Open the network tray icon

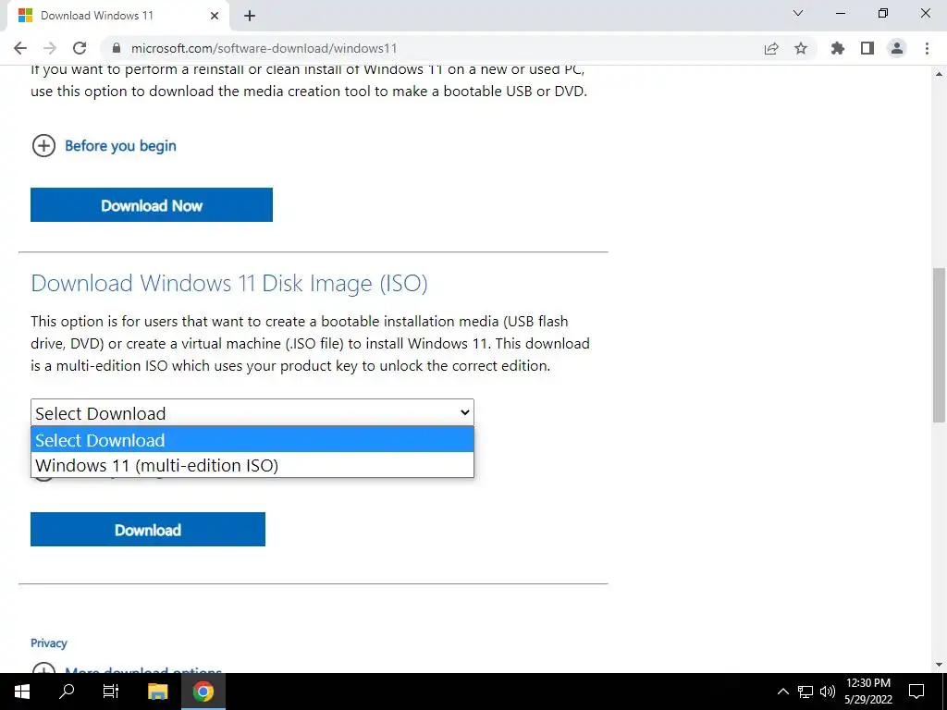(x=806, y=692)
